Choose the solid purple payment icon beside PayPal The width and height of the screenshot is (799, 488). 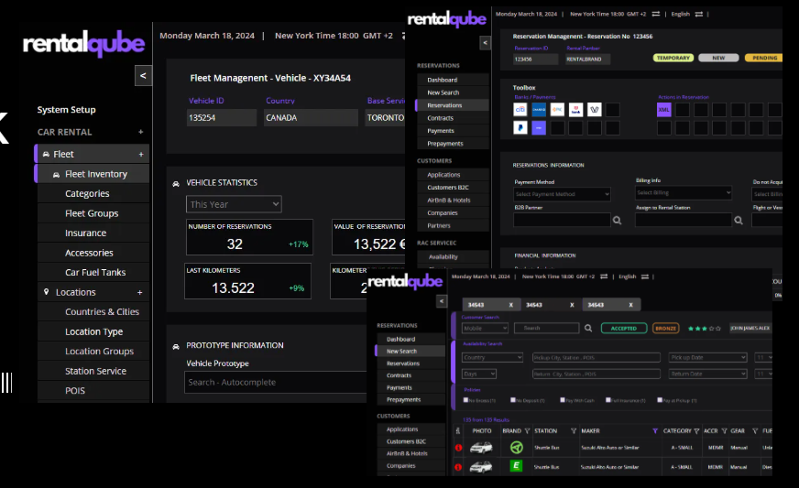click(539, 128)
